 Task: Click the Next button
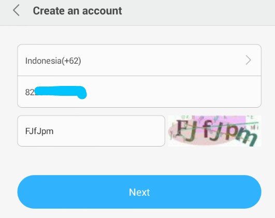[139, 192]
